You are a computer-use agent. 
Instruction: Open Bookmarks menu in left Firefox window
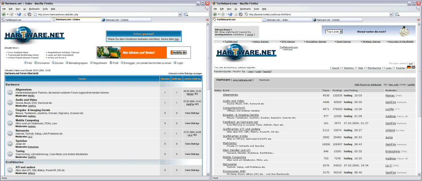34,9
